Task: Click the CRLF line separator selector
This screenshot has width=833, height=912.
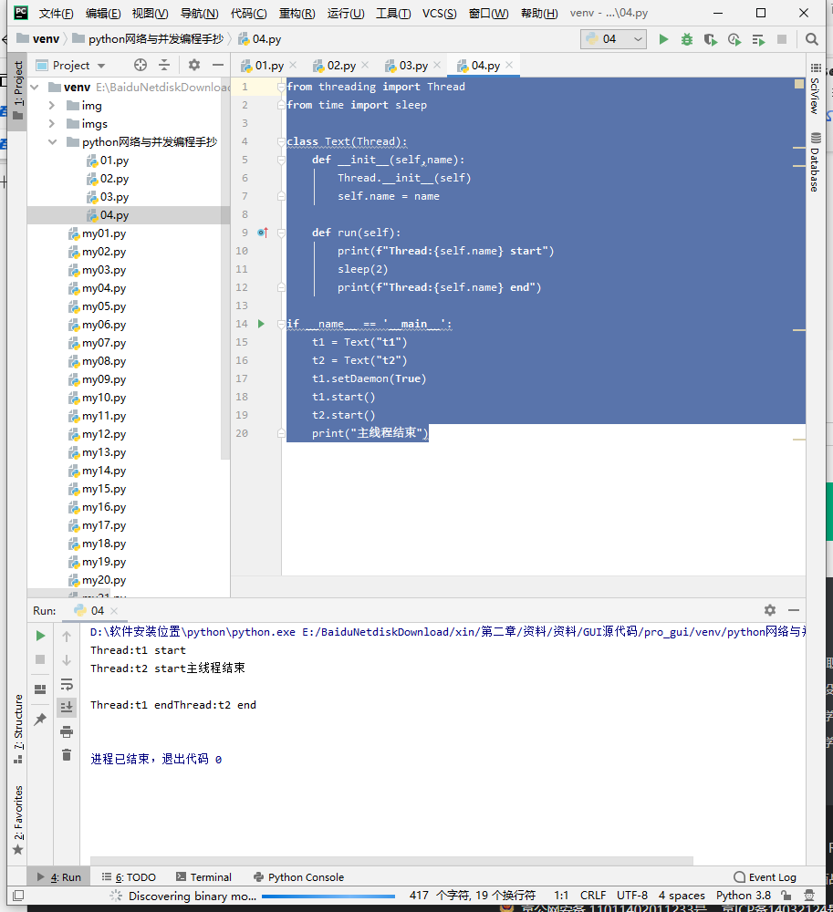Action: click(593, 896)
